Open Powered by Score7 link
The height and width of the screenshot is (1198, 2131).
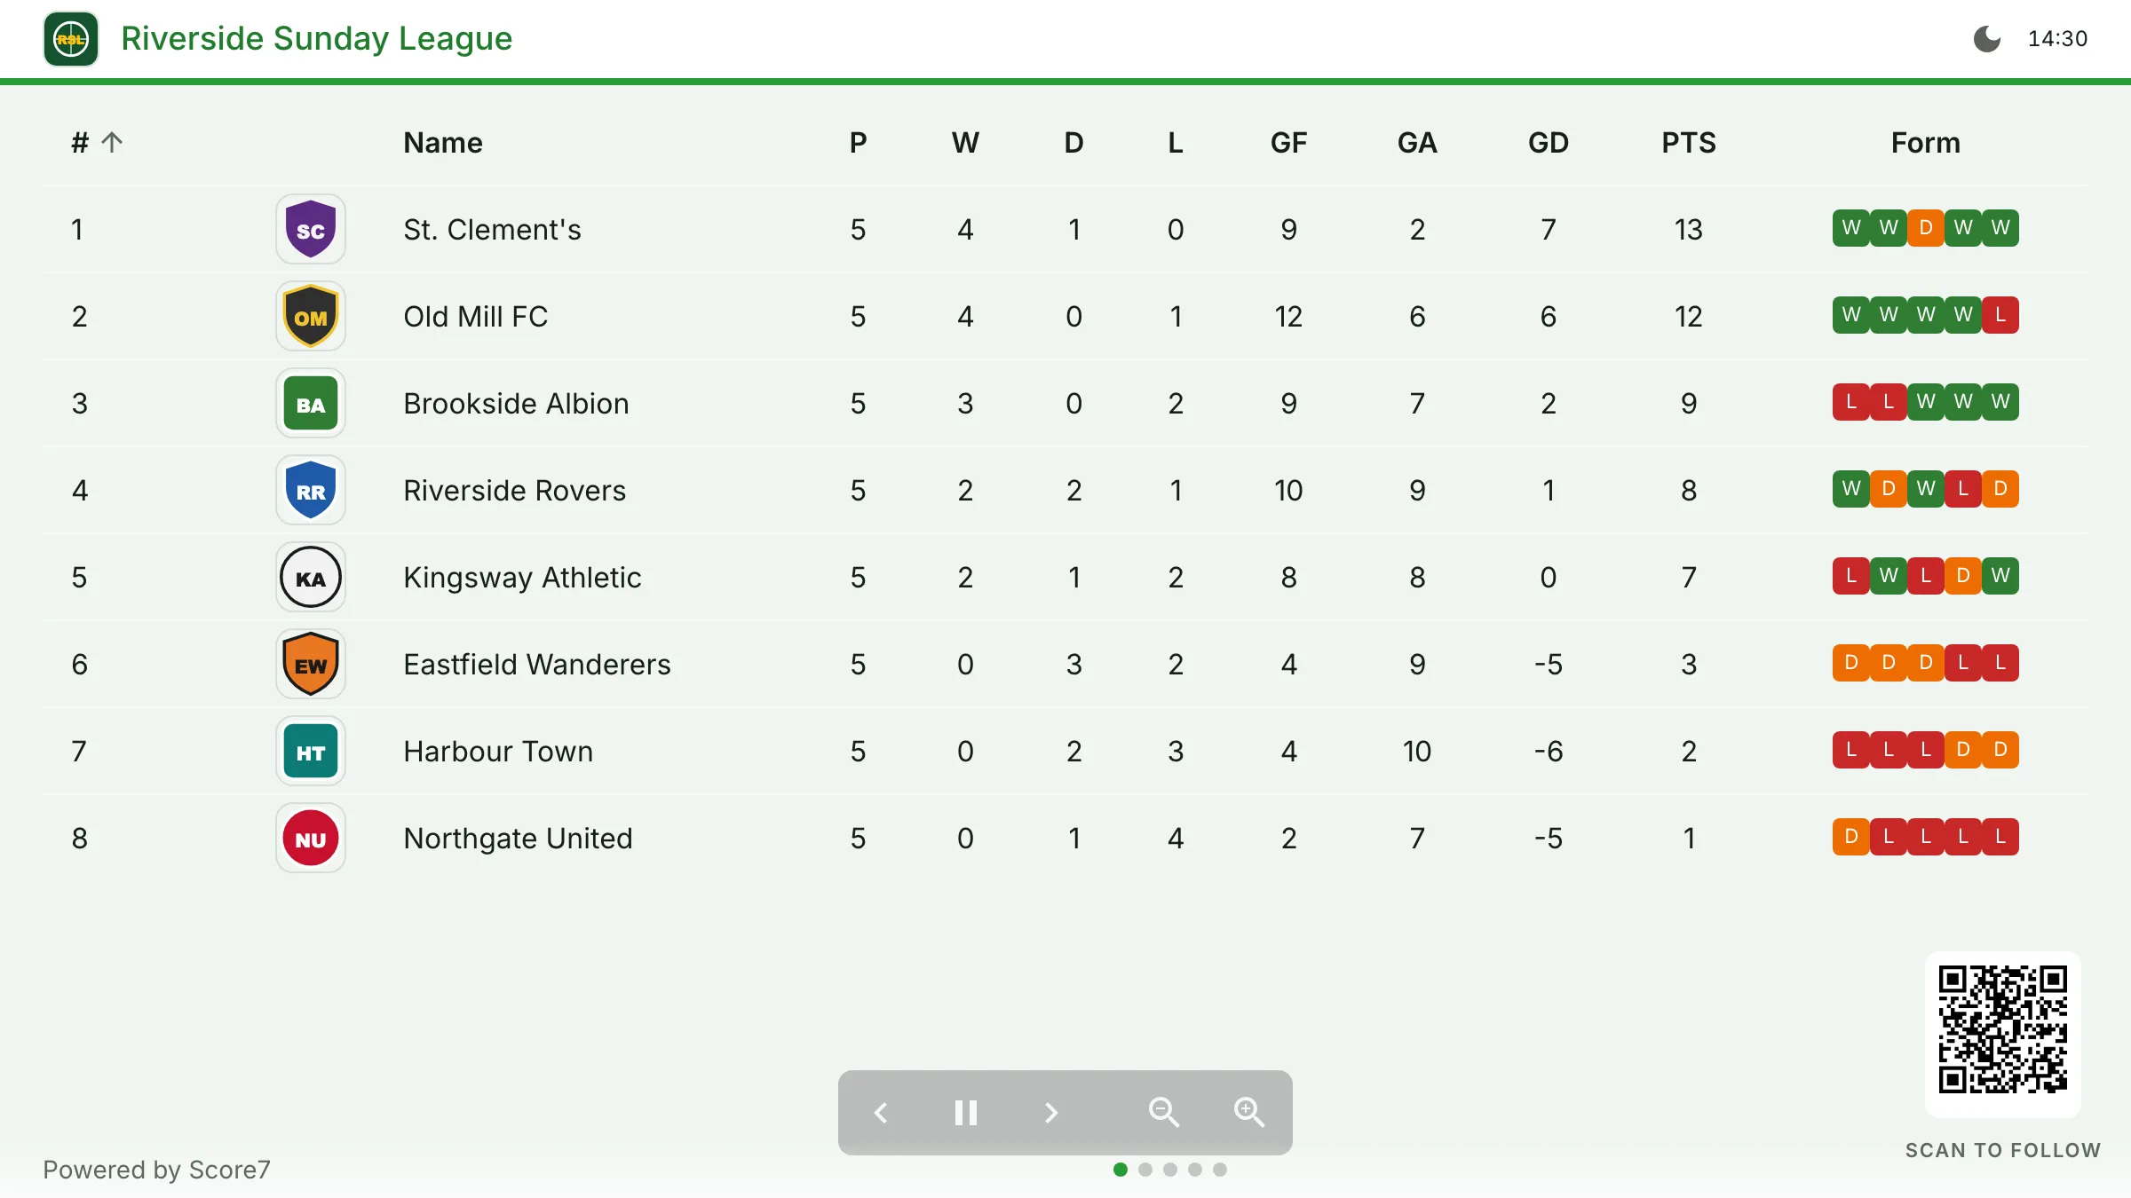tap(156, 1170)
